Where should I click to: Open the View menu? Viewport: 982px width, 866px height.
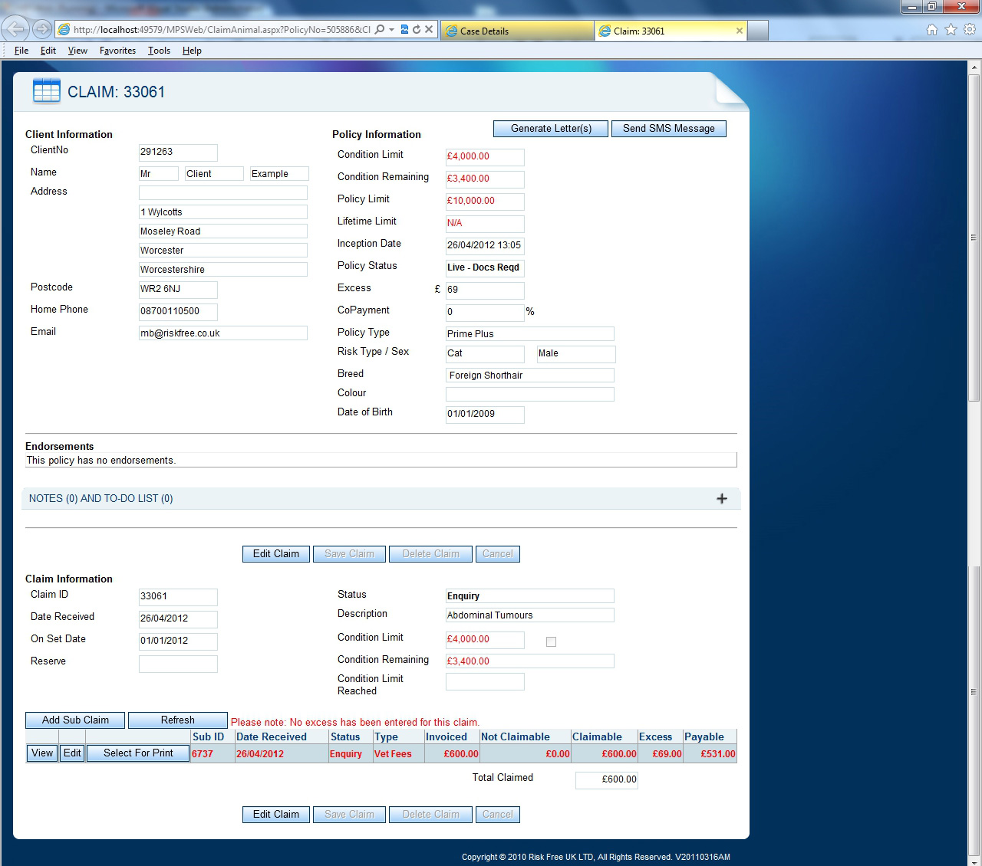click(x=77, y=51)
